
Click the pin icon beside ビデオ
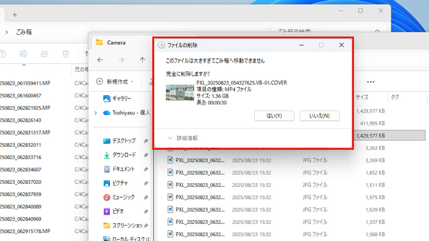(x=146, y=212)
